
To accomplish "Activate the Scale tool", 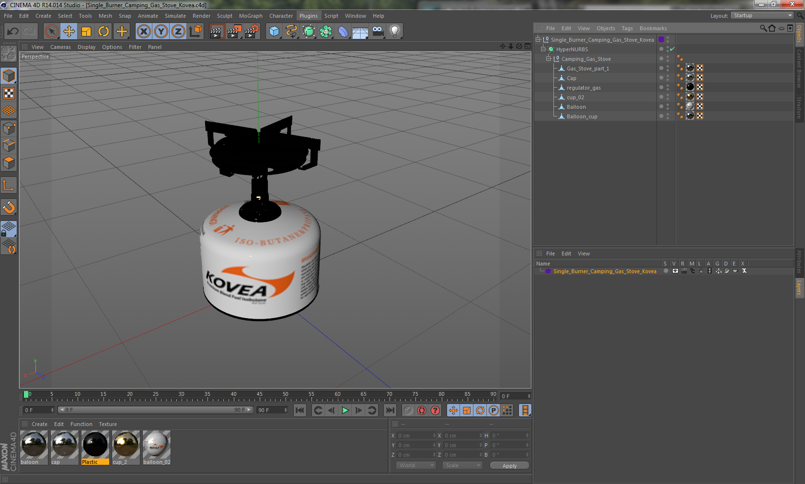I will [x=86, y=32].
